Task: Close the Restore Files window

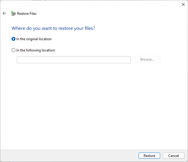Action: [183, 4]
